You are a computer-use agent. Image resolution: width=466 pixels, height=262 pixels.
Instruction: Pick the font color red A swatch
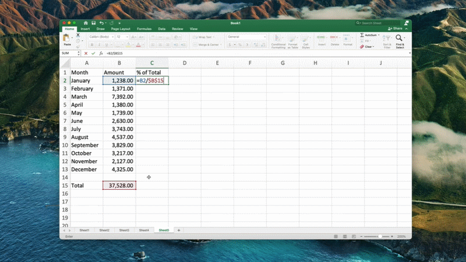(138, 45)
